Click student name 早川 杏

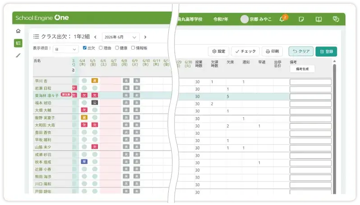click(41, 81)
